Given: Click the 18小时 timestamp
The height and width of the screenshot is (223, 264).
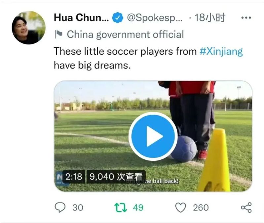Looking at the screenshot, I should click(x=210, y=17).
